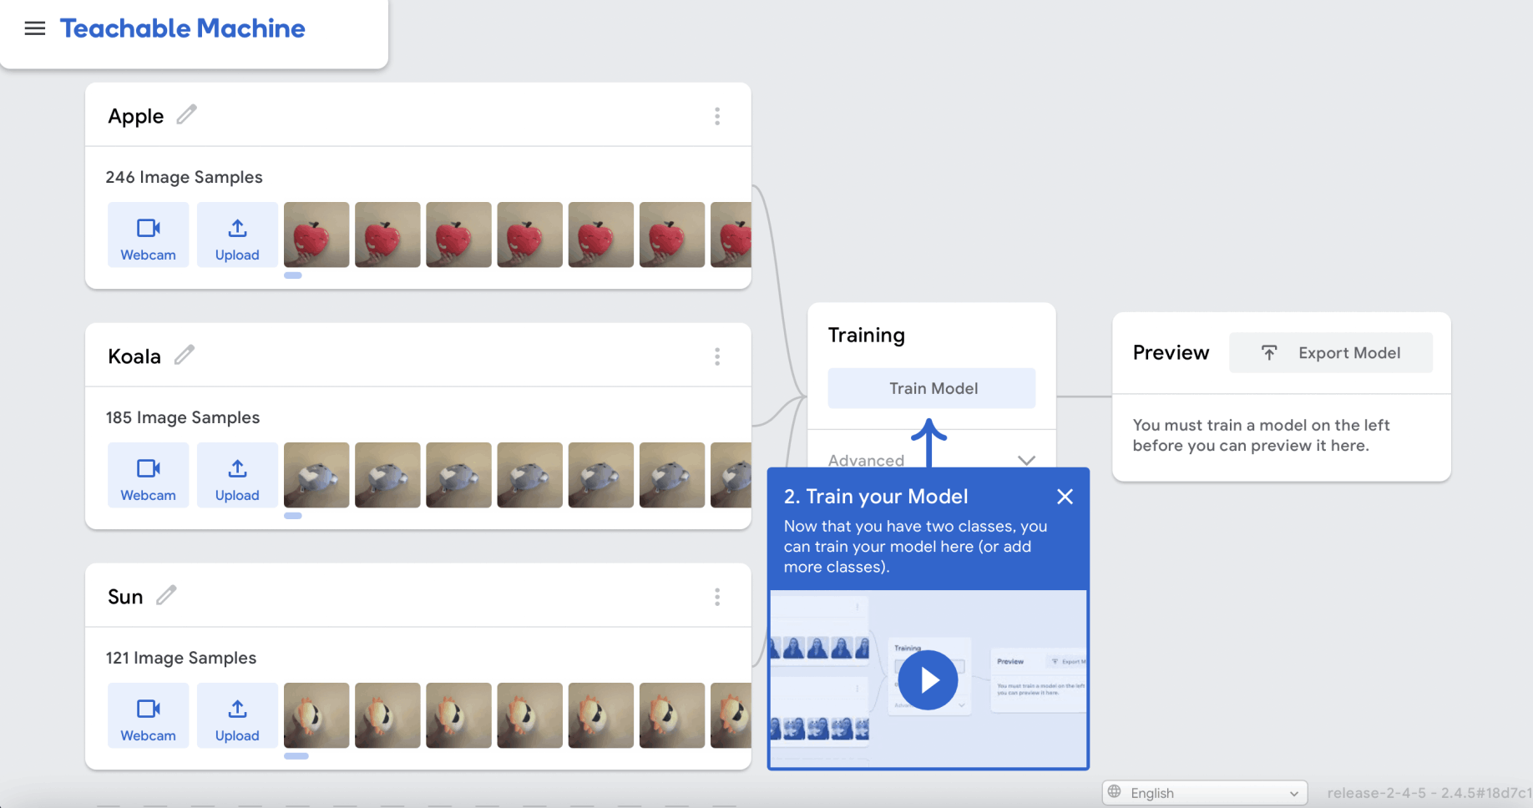Open the hamburger menu
1533x808 pixels.
click(x=35, y=28)
